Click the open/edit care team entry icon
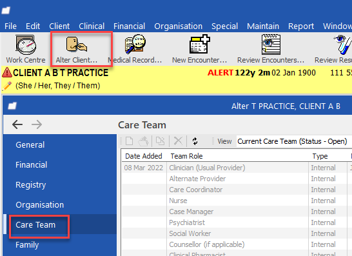 point(143,141)
